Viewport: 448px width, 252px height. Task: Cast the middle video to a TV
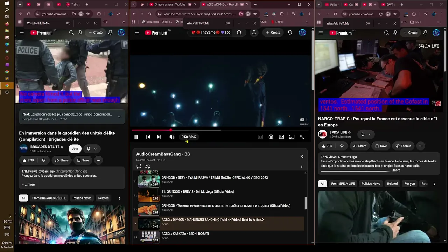point(292,137)
